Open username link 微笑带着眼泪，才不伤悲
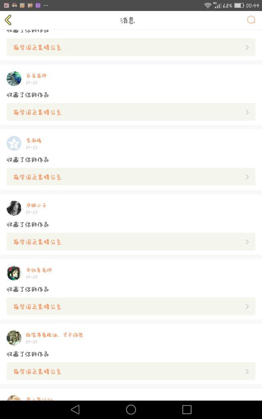This screenshot has height=419, width=262. (x=54, y=335)
